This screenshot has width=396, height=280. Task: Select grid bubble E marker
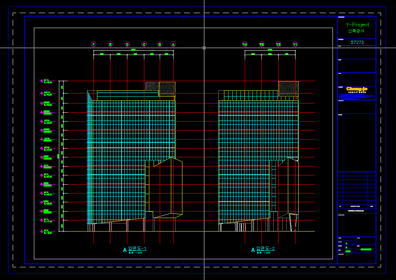[x=110, y=44]
